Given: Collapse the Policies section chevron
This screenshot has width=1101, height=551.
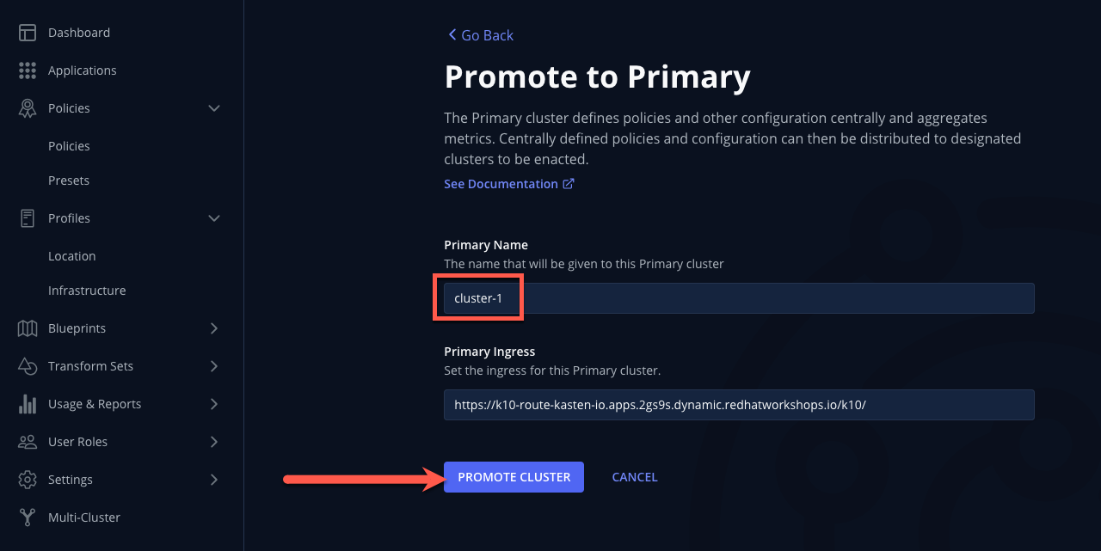Looking at the screenshot, I should click(x=214, y=108).
